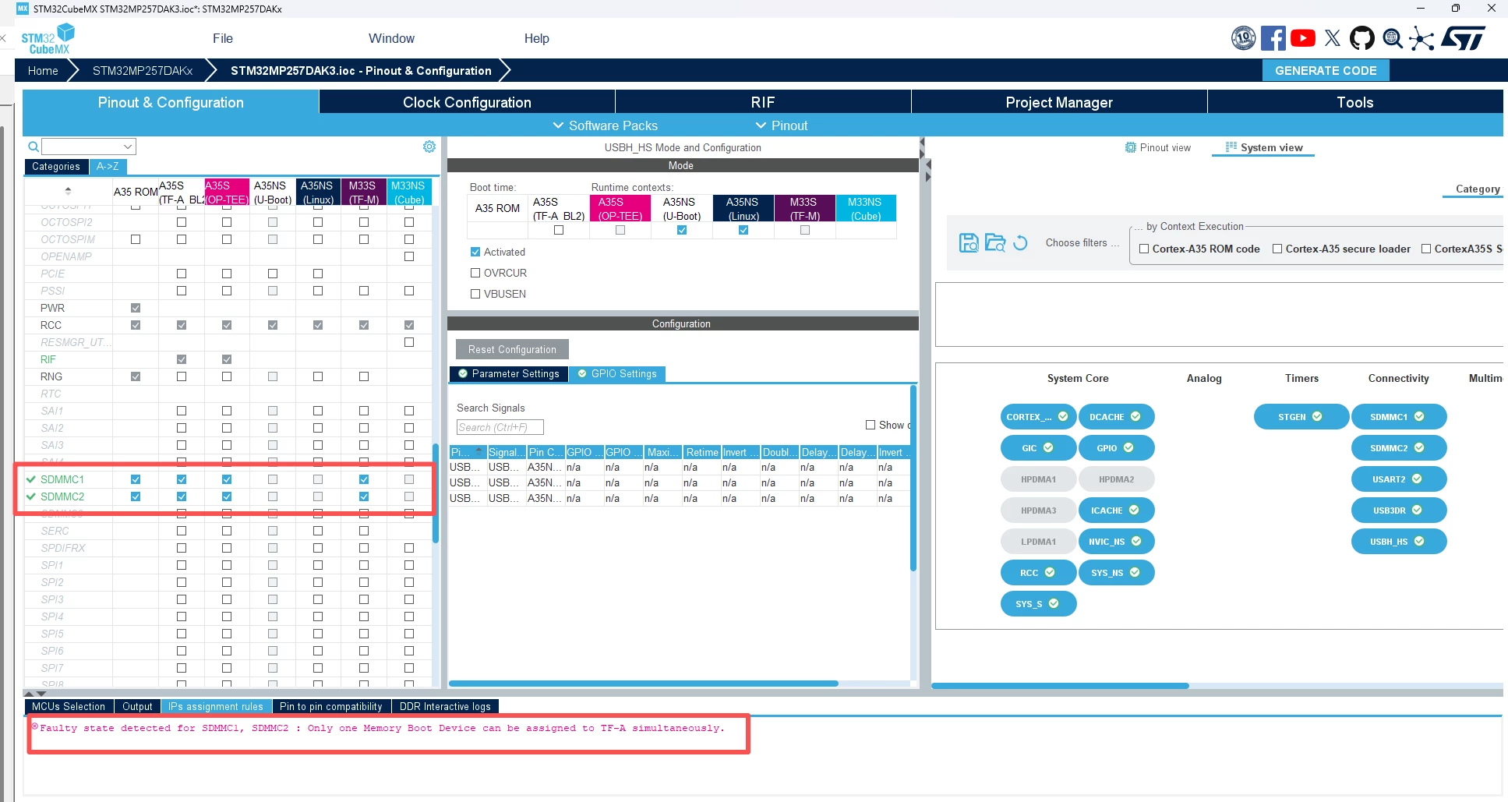
Task: Enable the VBUSEN checkbox
Action: click(475, 294)
